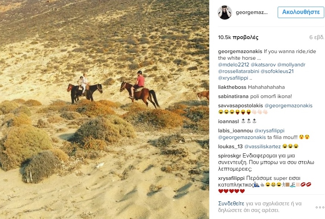Open the truncated georgemaz... username in header
325x219 pixels.
(x=252, y=13)
